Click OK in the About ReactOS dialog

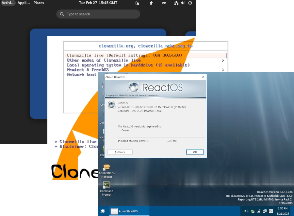point(195,152)
